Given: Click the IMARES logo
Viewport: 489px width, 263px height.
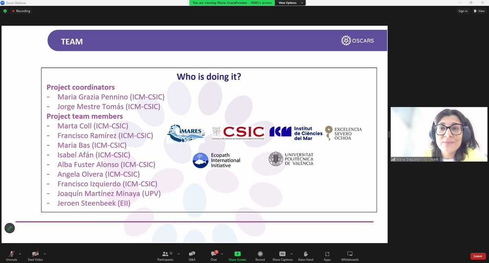Looking at the screenshot, I should [186, 133].
